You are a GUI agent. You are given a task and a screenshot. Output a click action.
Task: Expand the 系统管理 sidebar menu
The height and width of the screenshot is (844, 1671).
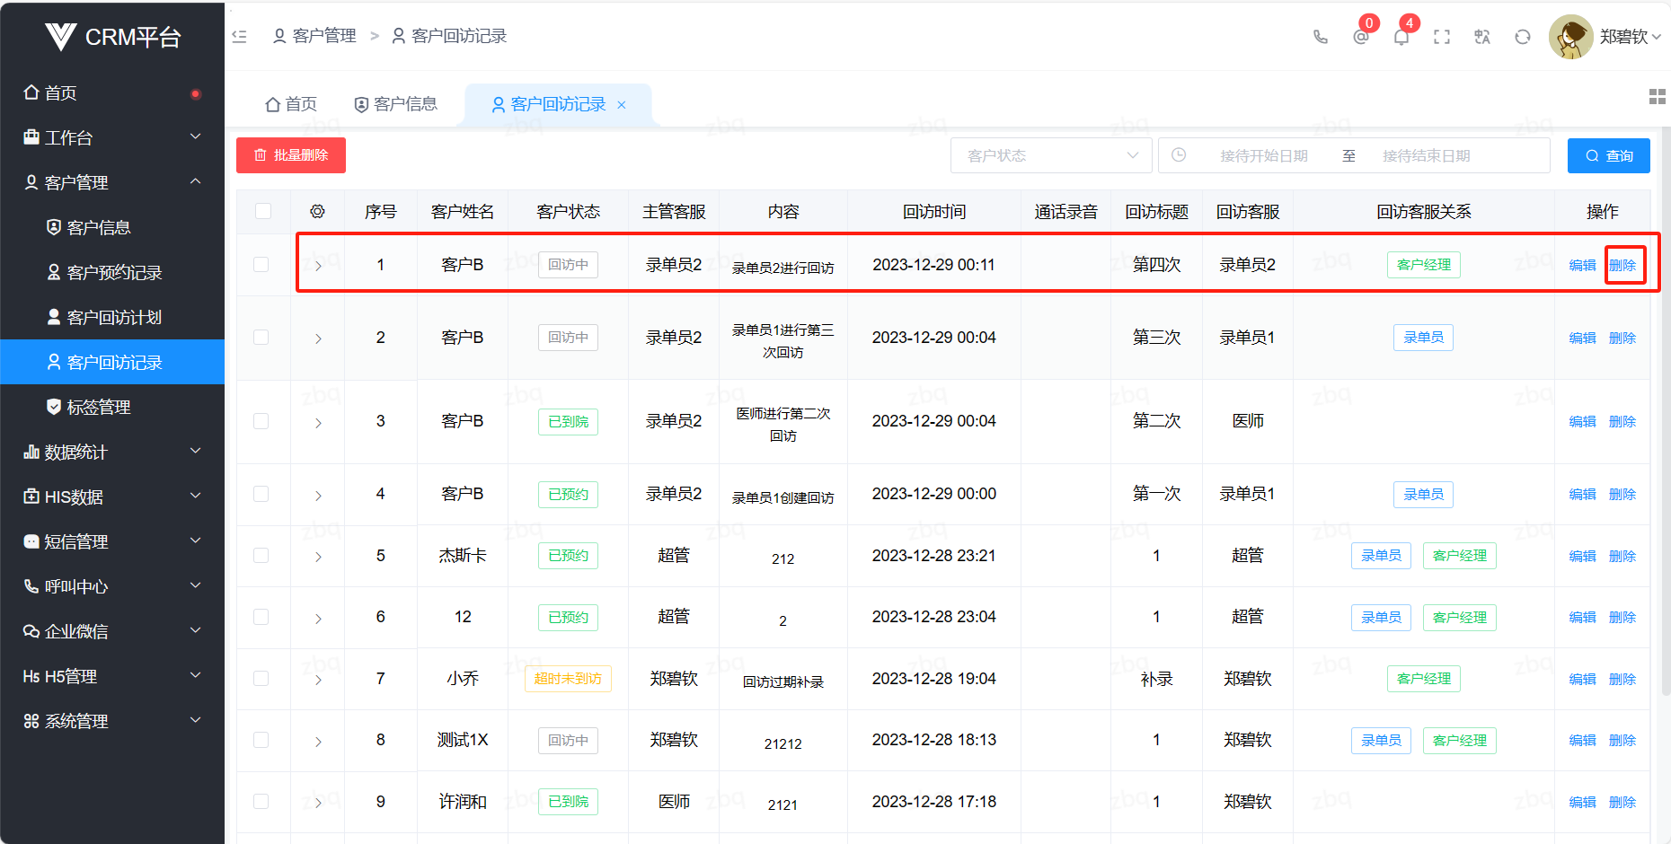(112, 721)
